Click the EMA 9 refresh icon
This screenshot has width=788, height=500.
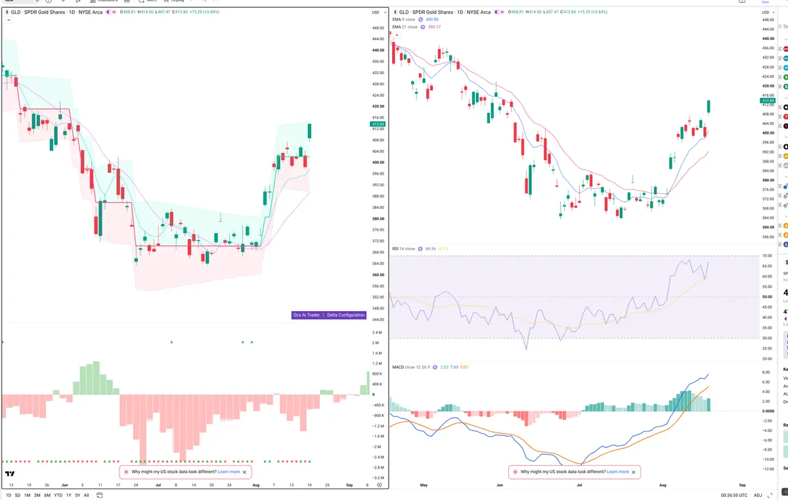421,20
